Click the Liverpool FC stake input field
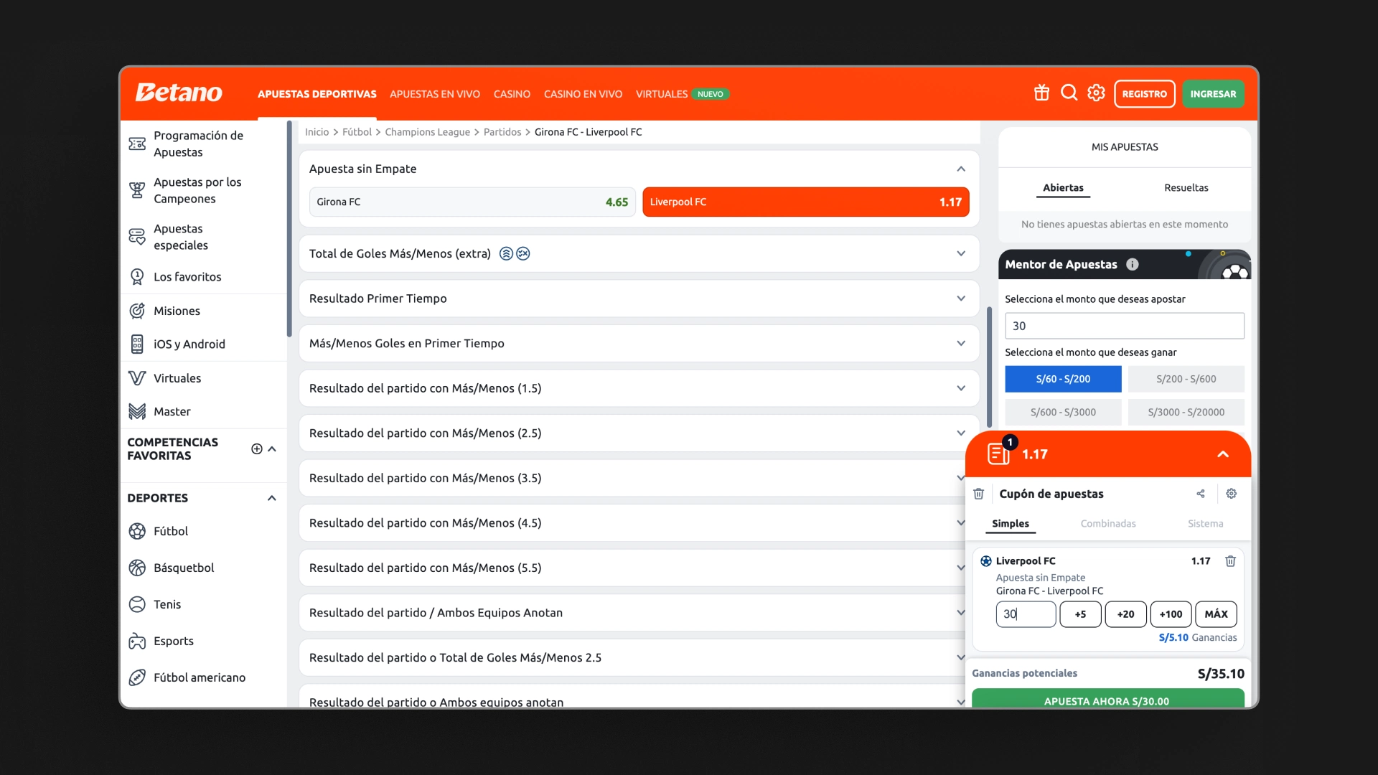This screenshot has height=775, width=1378. 1026,614
